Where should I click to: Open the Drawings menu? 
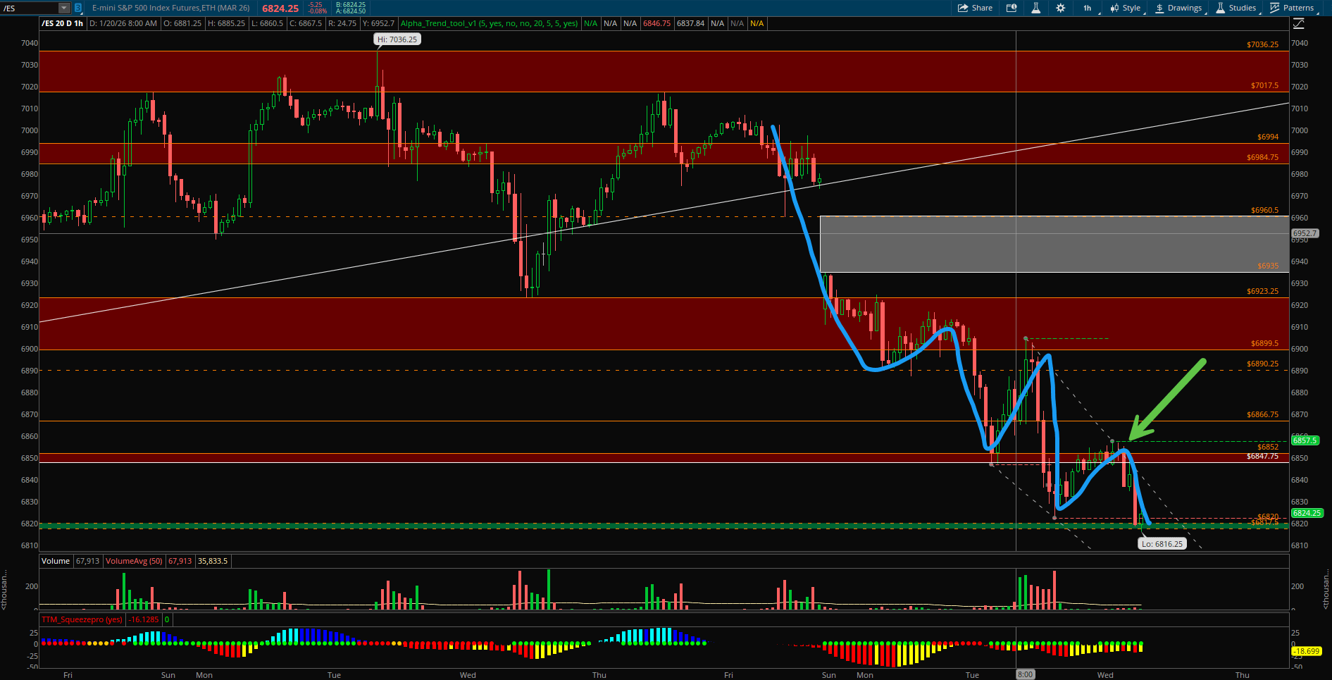[1178, 8]
